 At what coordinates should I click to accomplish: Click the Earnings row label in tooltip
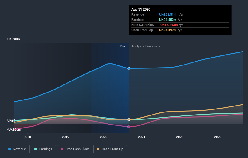pyautogui.click(x=138, y=20)
